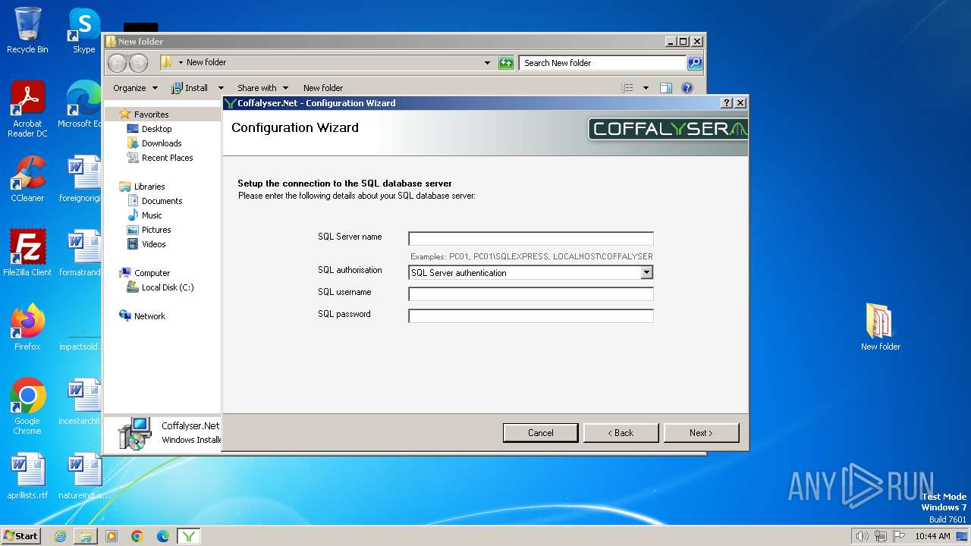The width and height of the screenshot is (971, 546).
Task: Open view options dropdown arrow
Action: point(646,88)
